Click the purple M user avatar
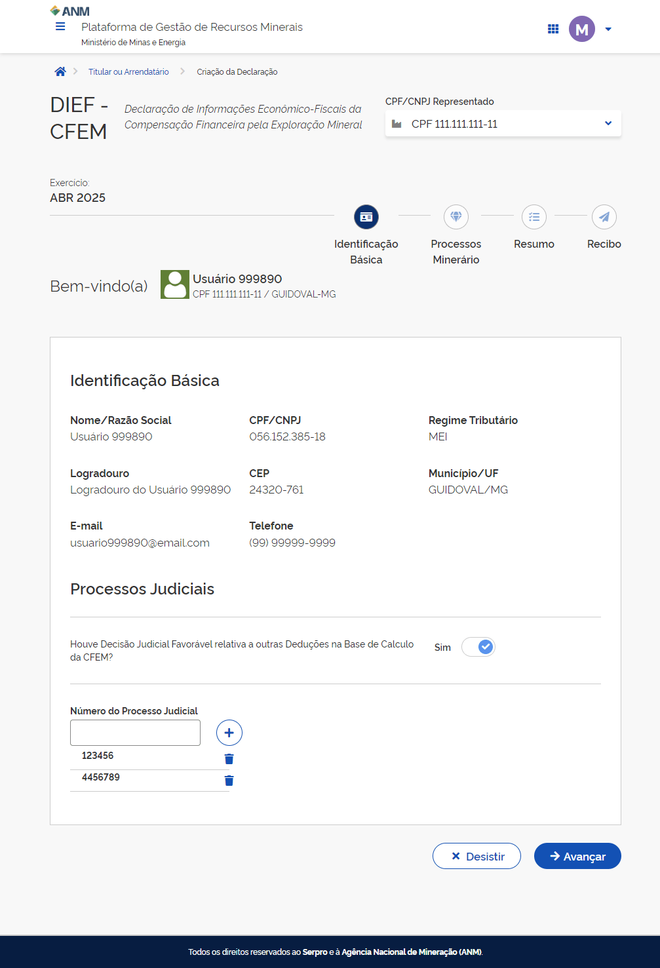This screenshot has height=968, width=660. click(x=581, y=29)
